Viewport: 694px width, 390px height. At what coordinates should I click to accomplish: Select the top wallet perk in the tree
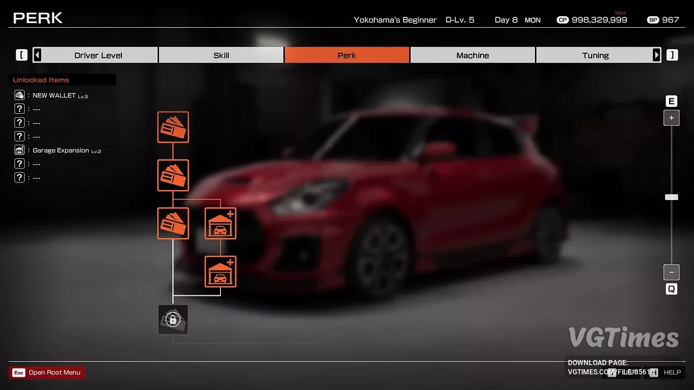click(x=173, y=128)
